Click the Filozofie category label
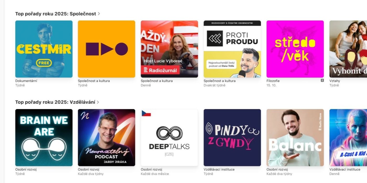Image resolution: width=367 pixels, height=183 pixels. (273, 81)
